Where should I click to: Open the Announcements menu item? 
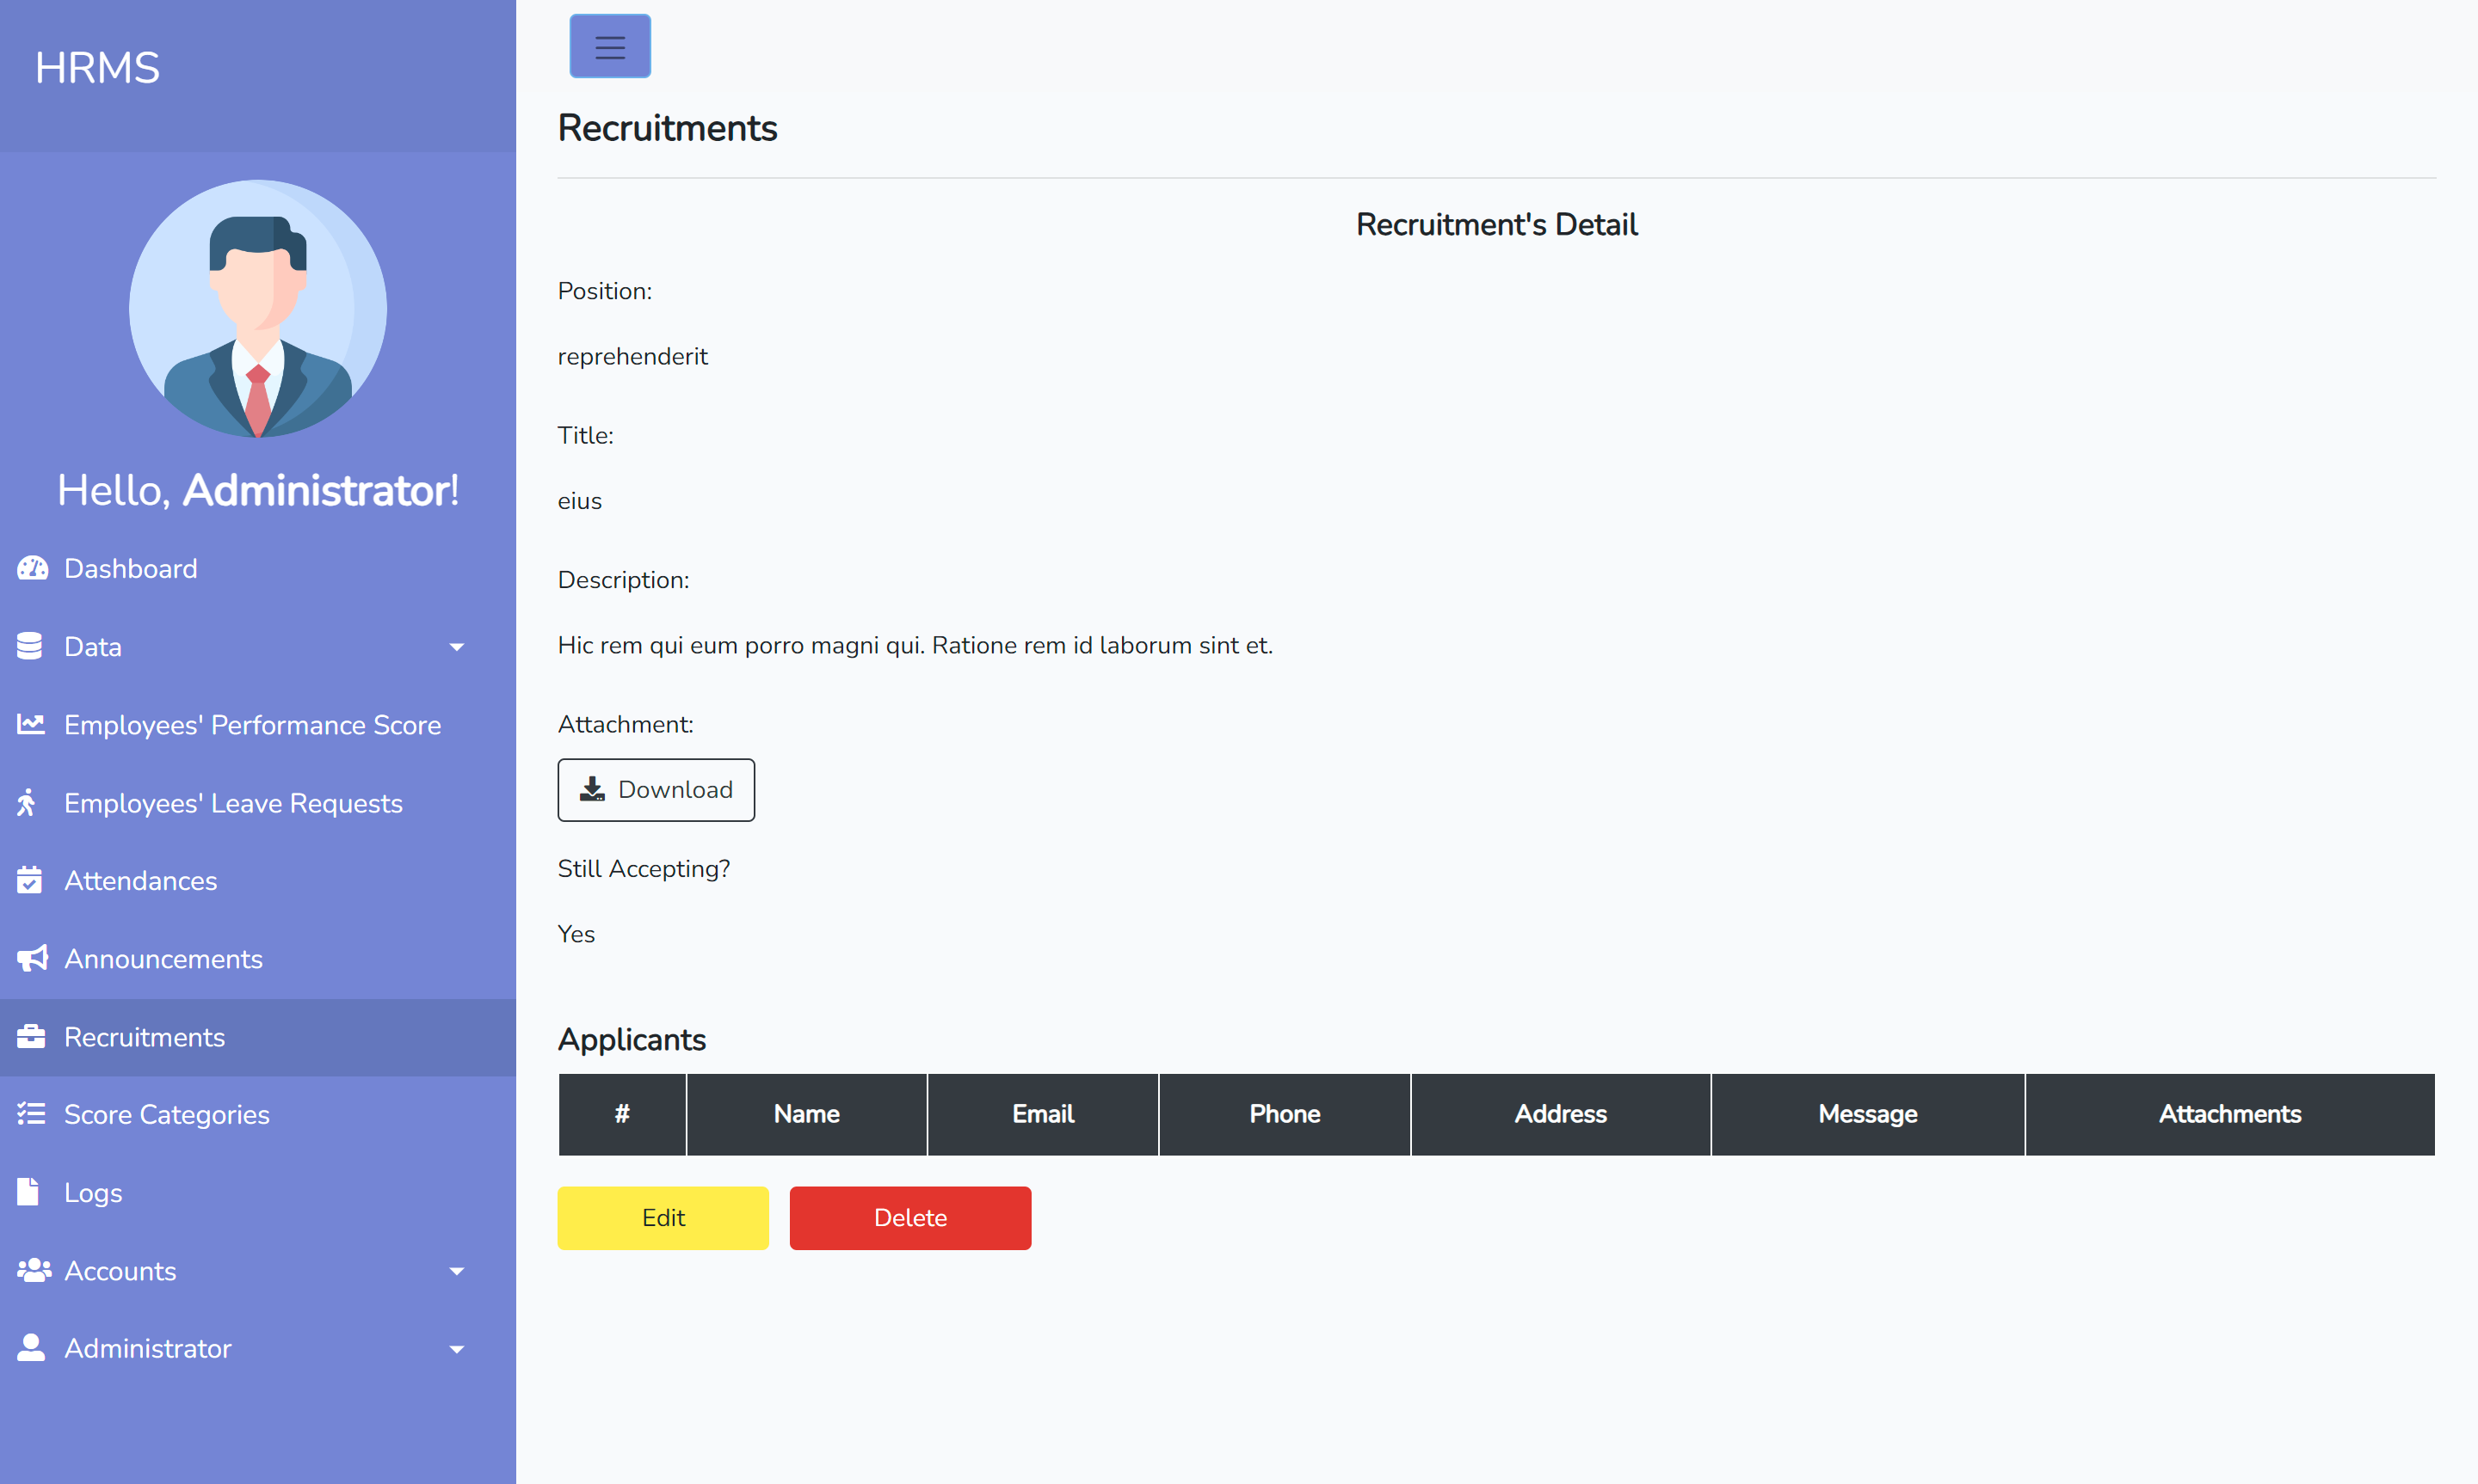pyautogui.click(x=163, y=959)
